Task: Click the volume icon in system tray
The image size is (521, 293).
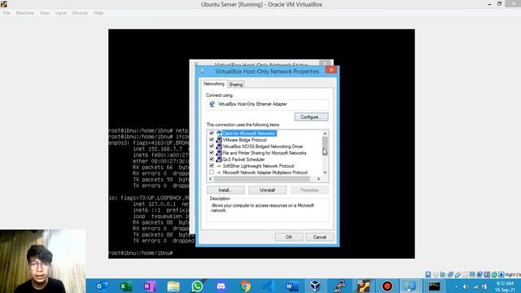Action: click(x=466, y=286)
